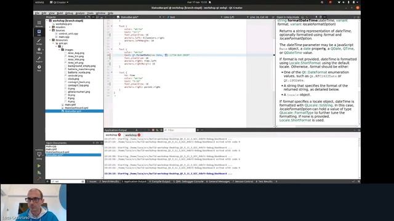Open the system status menu in top bar
Screen dimensions: 394x221
[x=348, y=2]
